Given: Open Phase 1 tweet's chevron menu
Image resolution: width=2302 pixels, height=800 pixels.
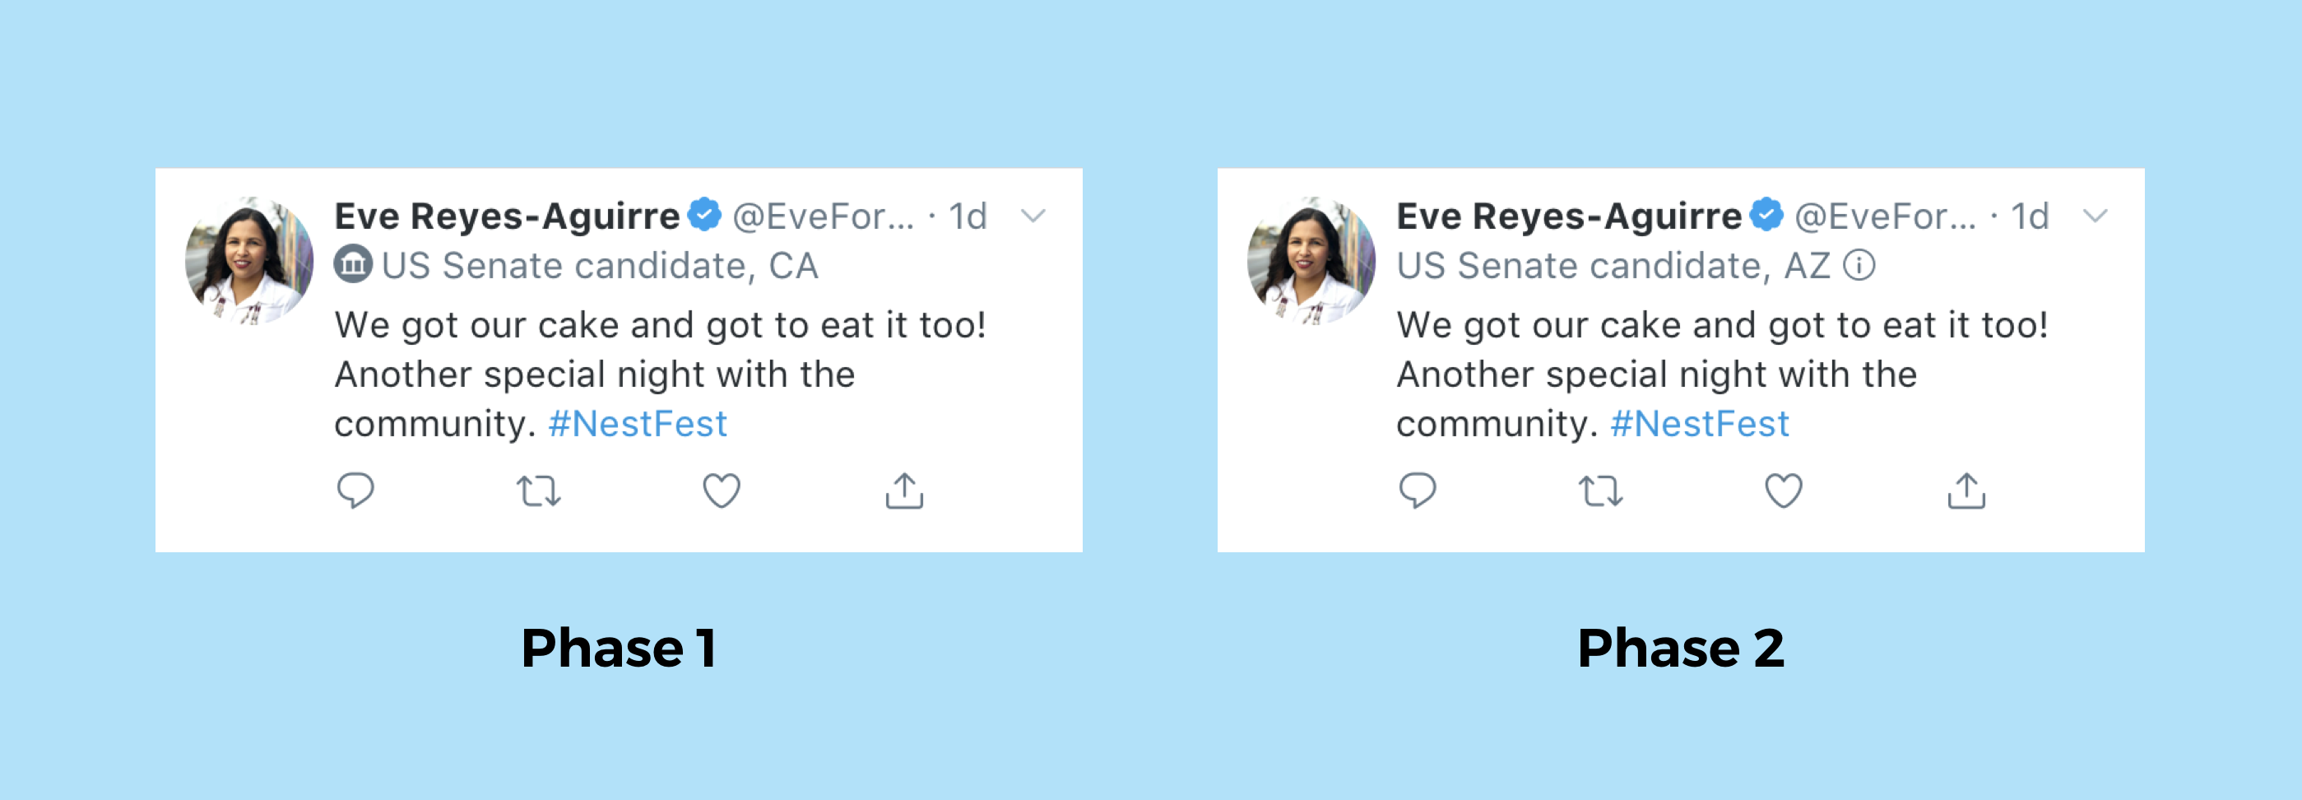Looking at the screenshot, I should pos(1033,216).
